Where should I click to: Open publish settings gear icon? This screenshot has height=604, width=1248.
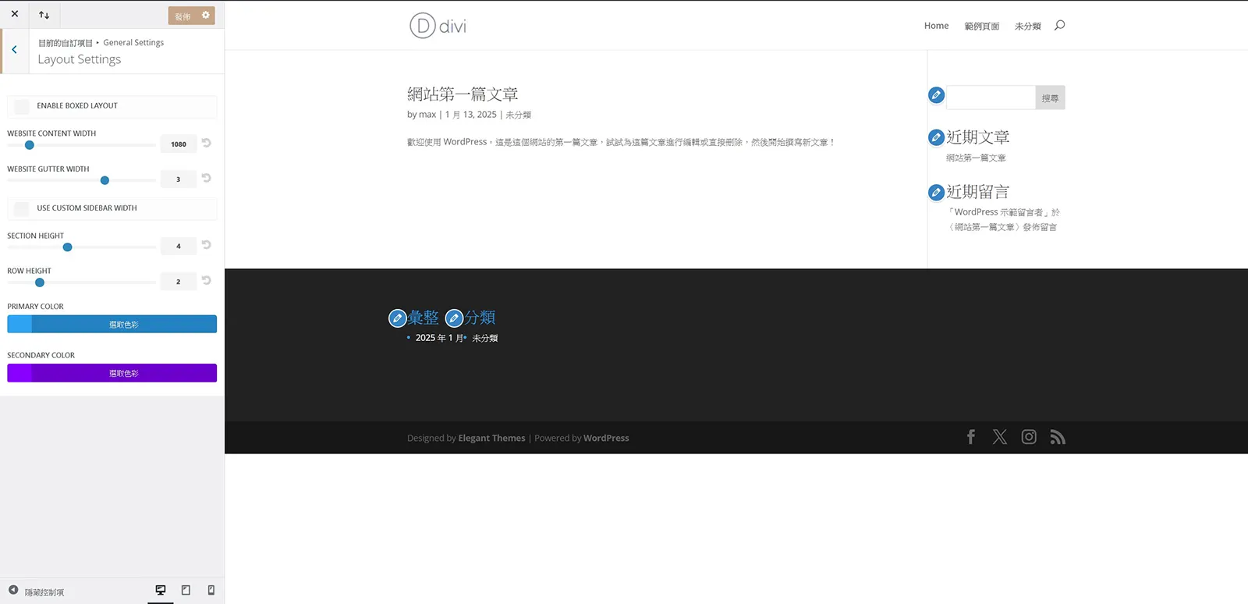click(206, 15)
